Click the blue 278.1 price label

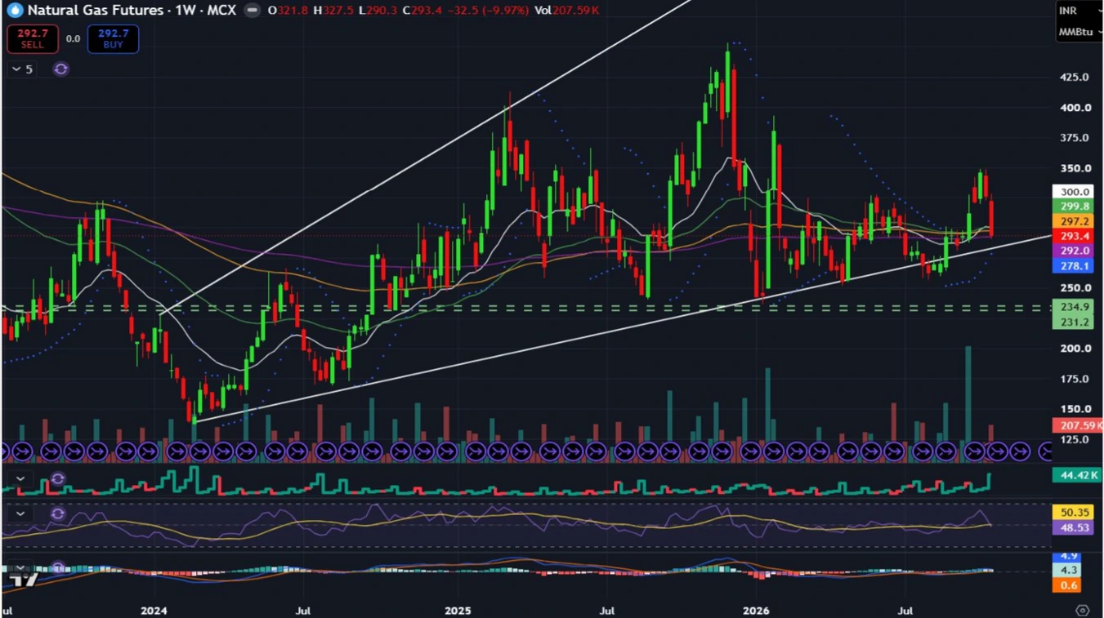[x=1074, y=266]
